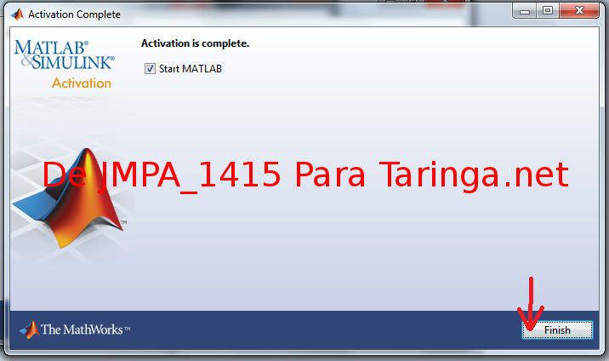
Task: Click the MATLAB & Simulink logo text
Action: (65, 54)
